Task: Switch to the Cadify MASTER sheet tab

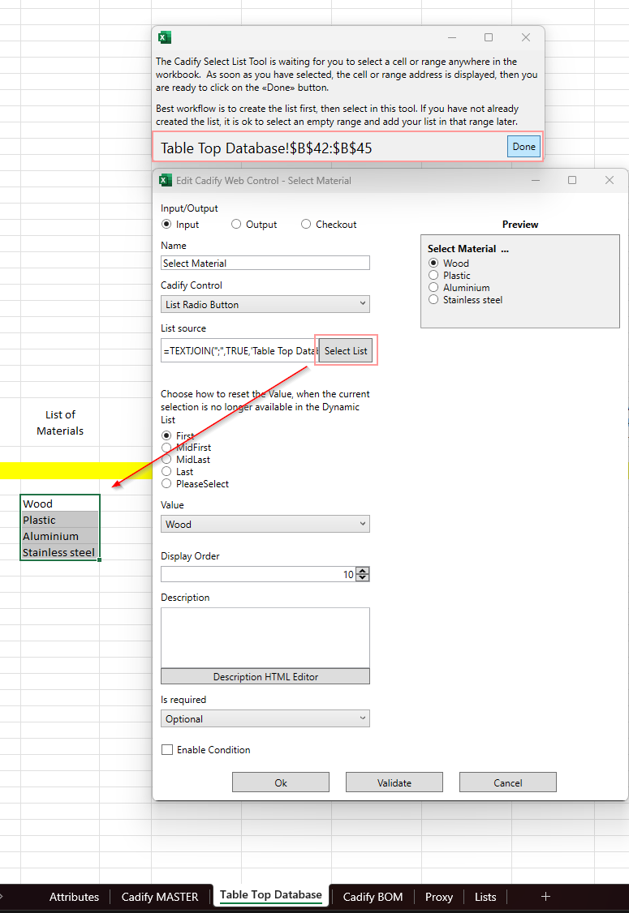Action: (160, 897)
